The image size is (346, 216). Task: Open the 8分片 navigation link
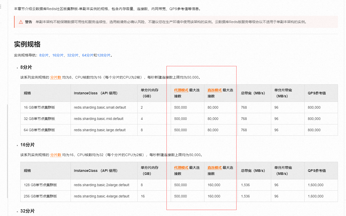pos(44,55)
